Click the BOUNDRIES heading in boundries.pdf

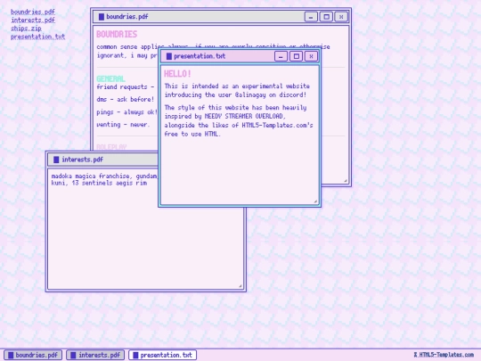[x=117, y=35]
